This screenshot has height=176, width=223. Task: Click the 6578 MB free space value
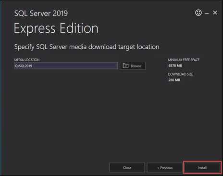tap(175, 66)
